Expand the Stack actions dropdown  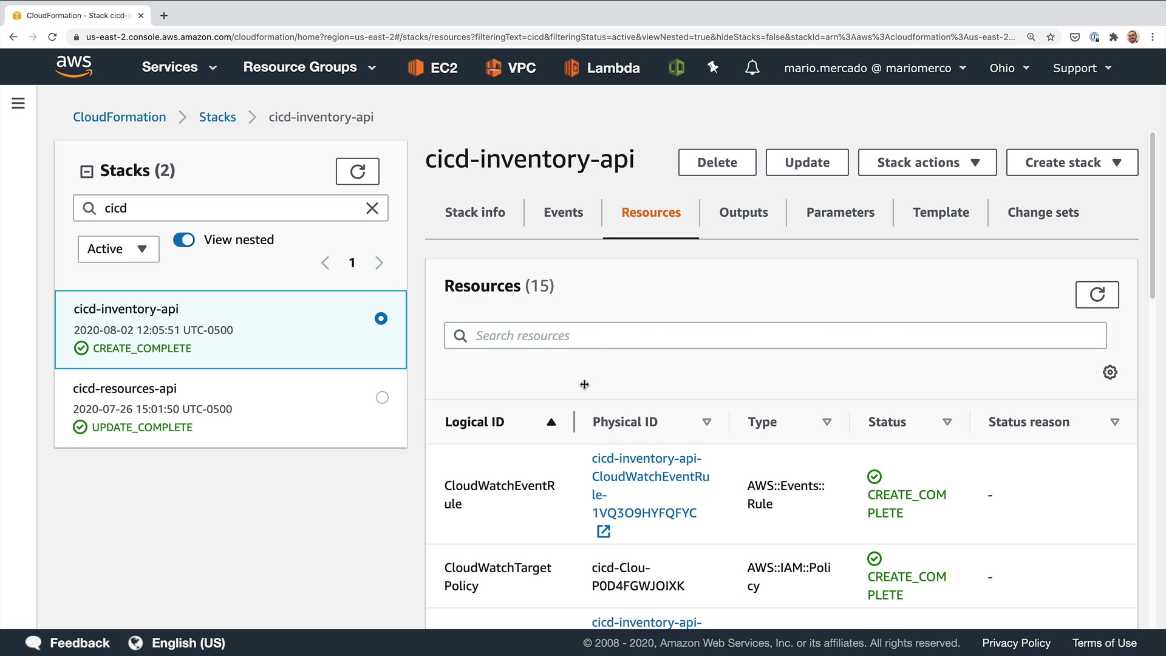pos(927,163)
